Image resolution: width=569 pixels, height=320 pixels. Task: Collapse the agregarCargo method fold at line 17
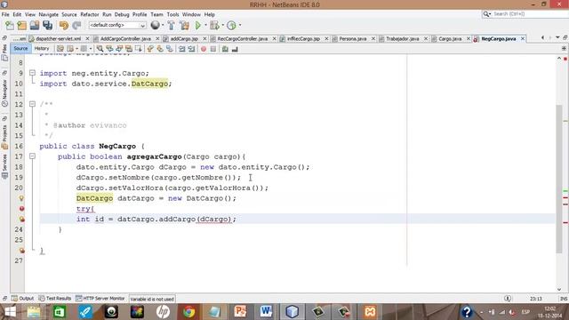32,156
